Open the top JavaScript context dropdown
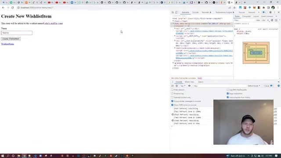 183,86
